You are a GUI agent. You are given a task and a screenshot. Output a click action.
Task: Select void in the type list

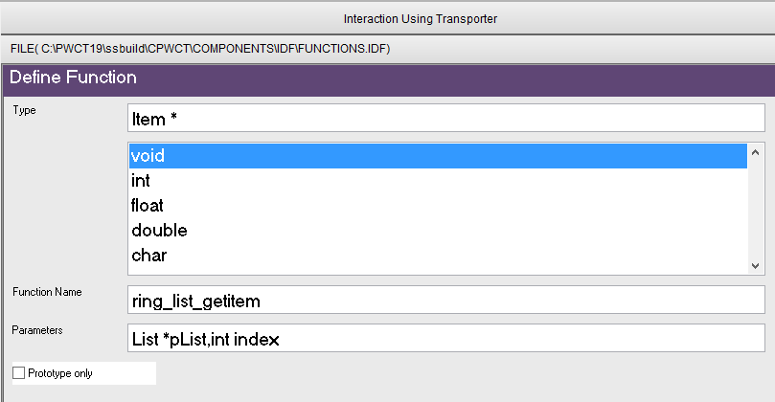pos(438,156)
